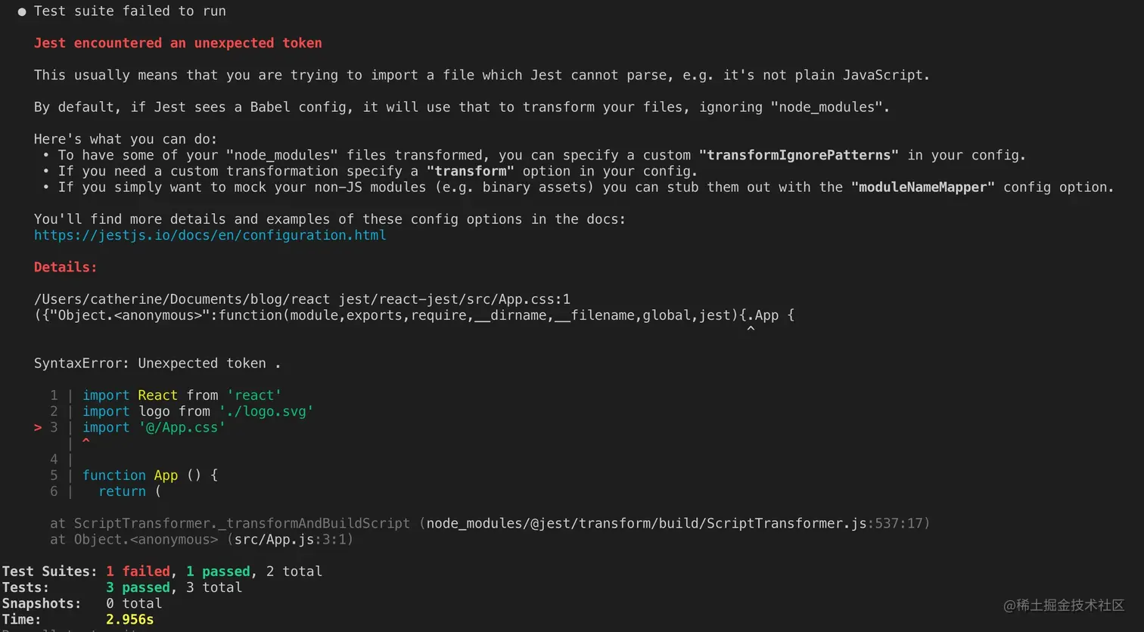1144x632 pixels.
Task: Click the 'Object.<anonymous>' function wrapper line
Action: pyautogui.click(x=414, y=315)
